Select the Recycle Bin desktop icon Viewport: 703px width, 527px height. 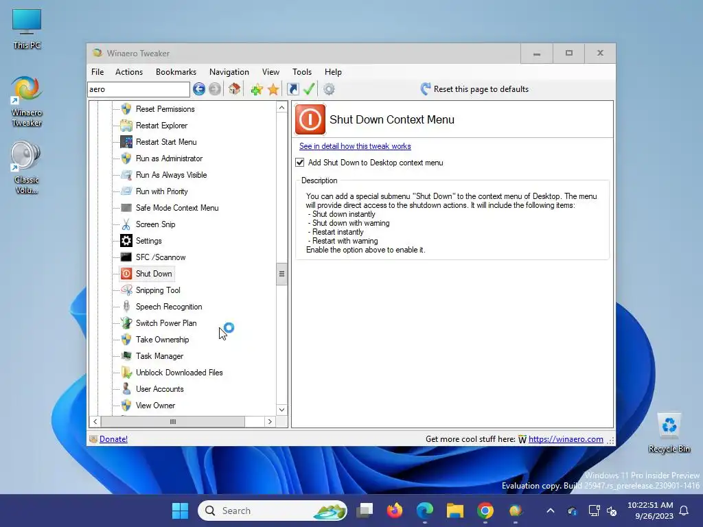click(669, 433)
